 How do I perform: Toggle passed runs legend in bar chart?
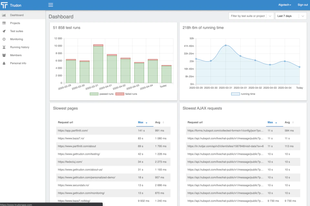tap(102, 94)
